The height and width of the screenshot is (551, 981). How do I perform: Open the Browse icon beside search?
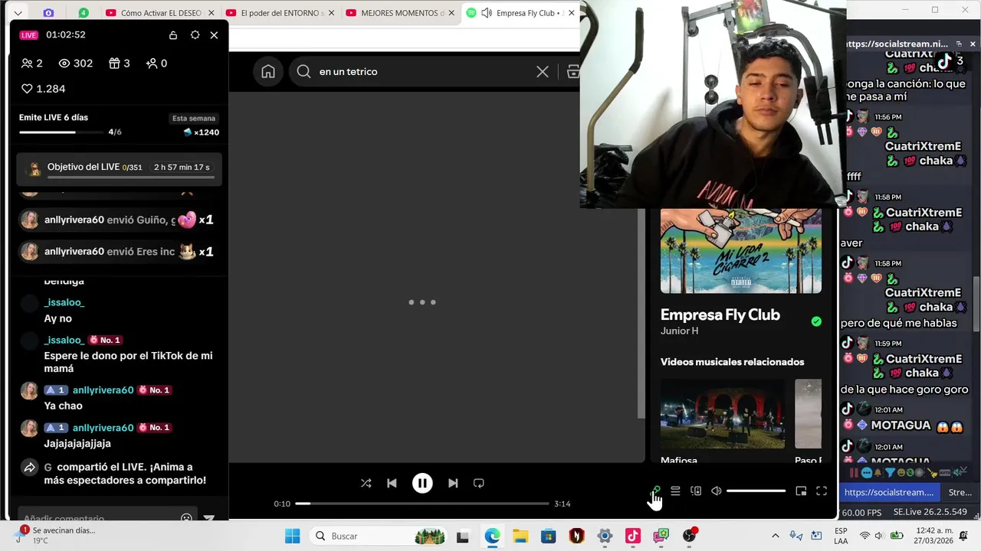pos(573,71)
